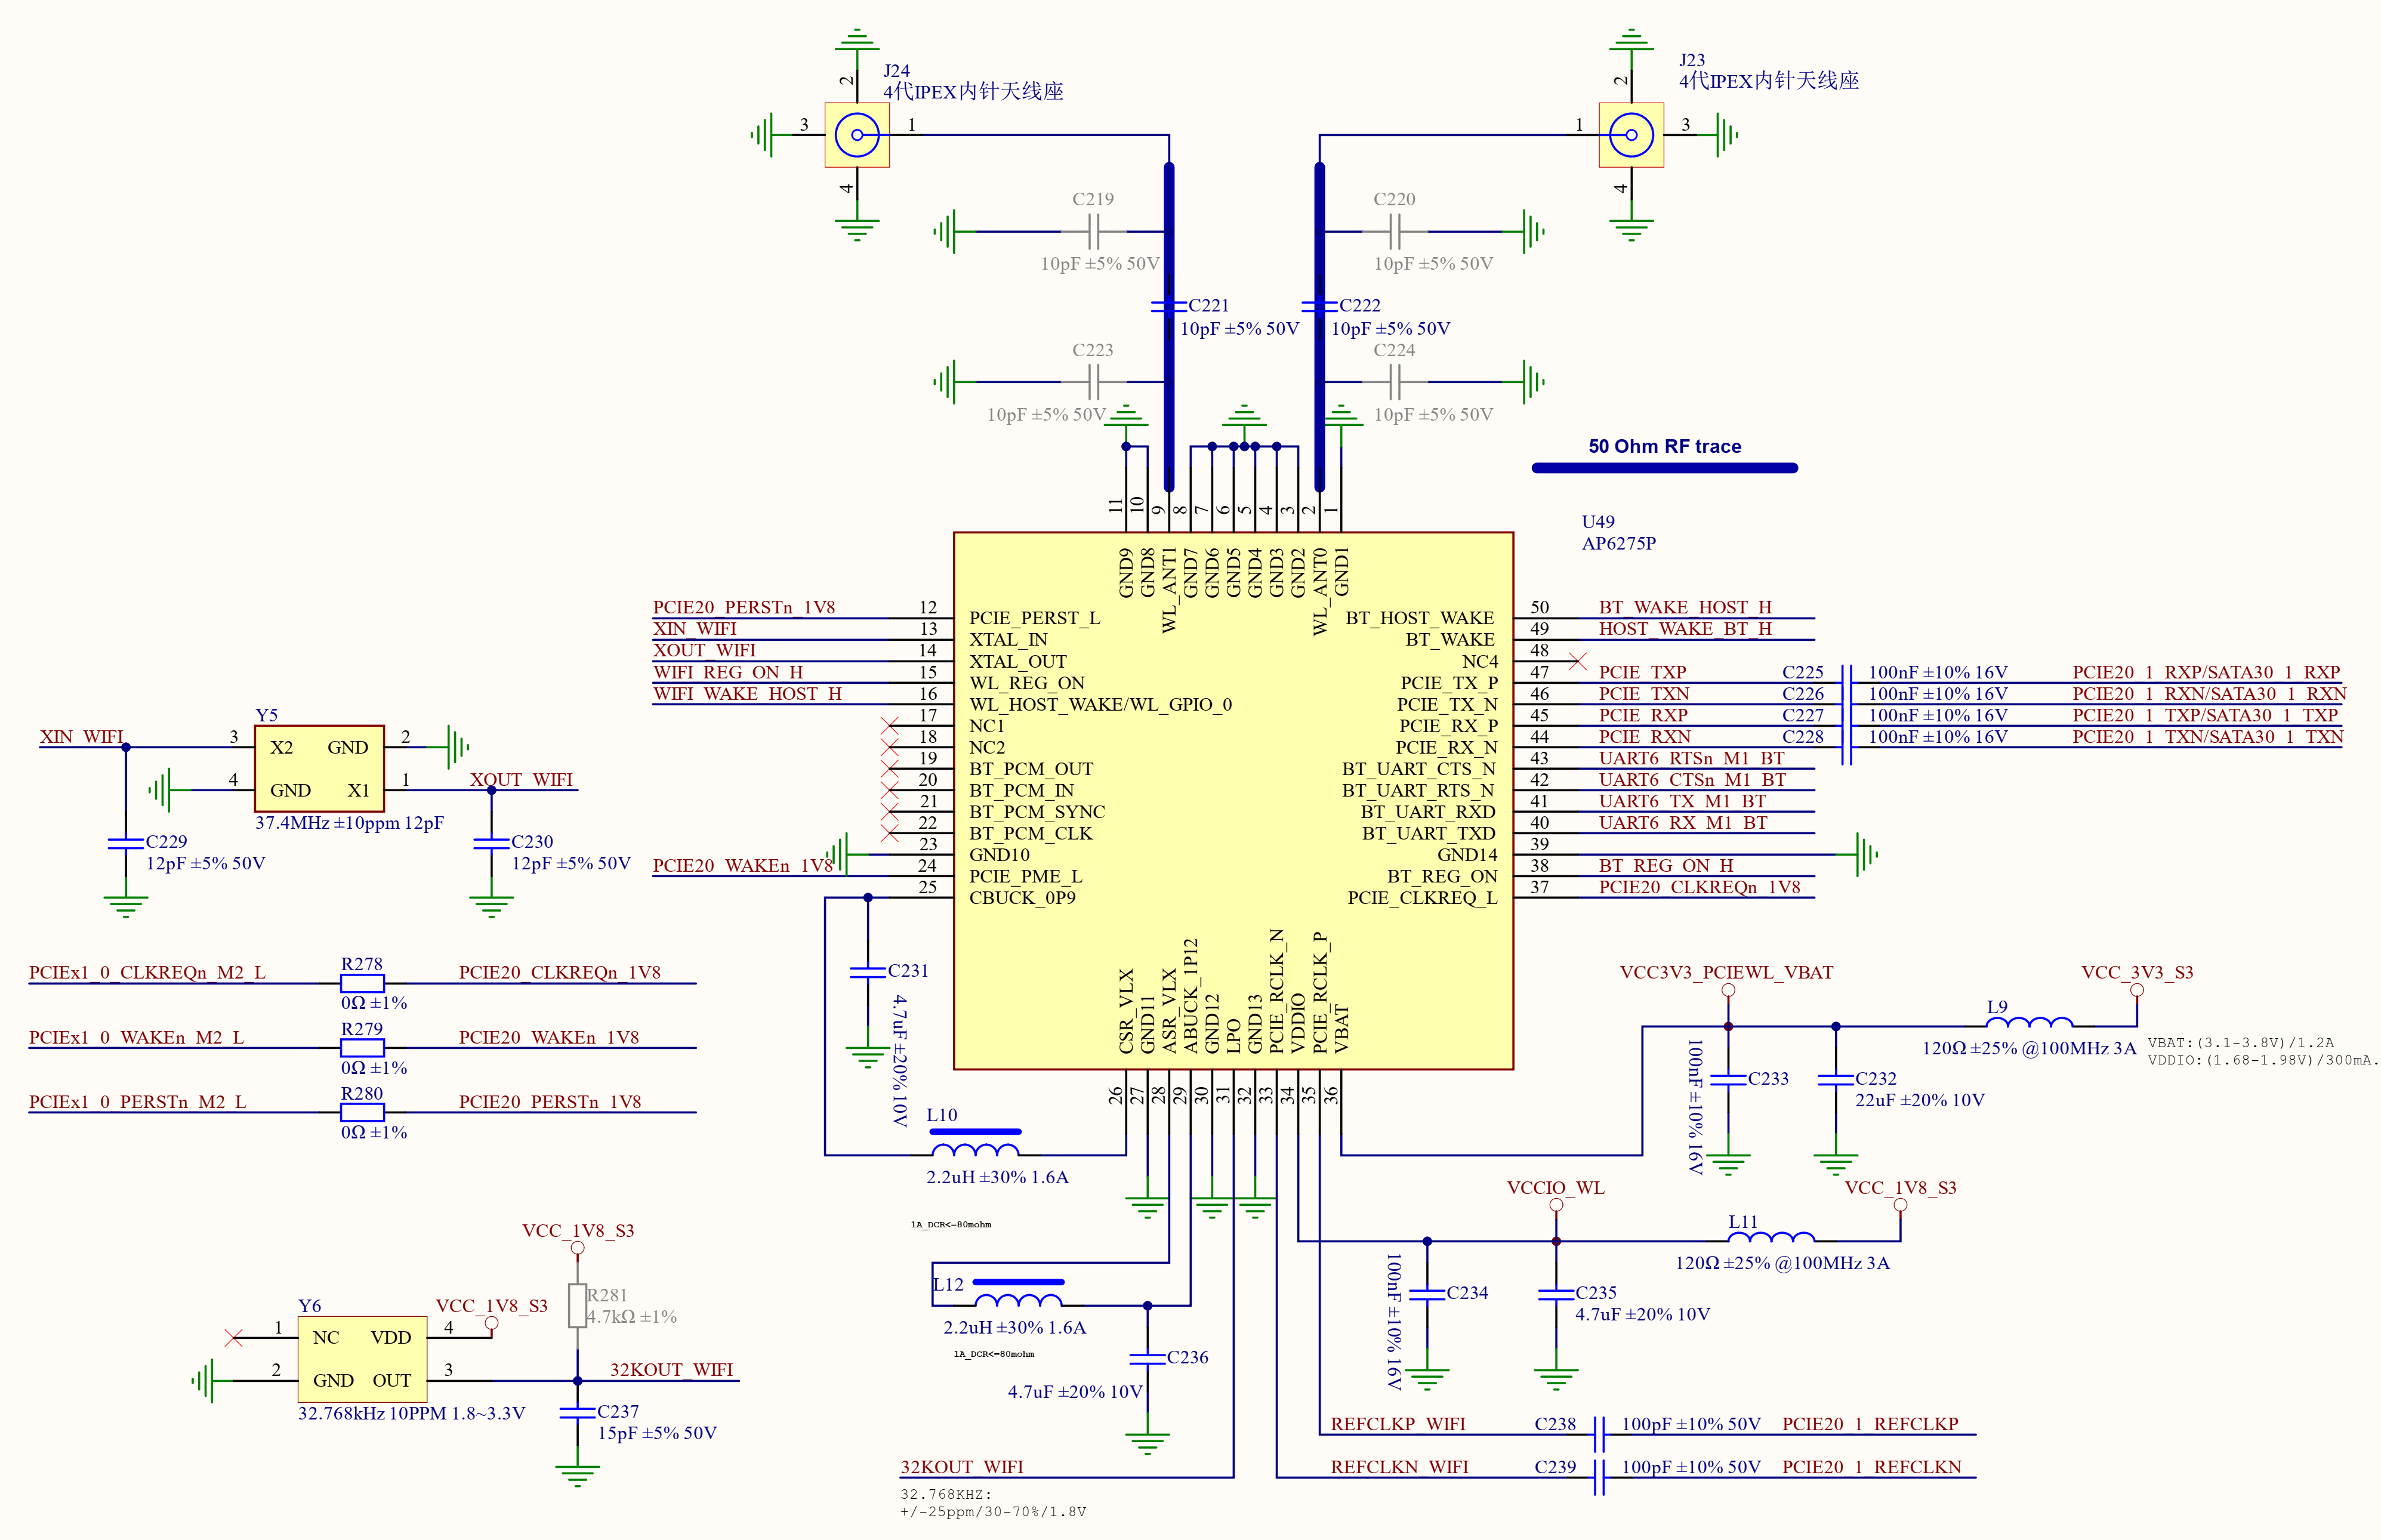
Task: Click resistor R280 symbol
Action: [x=362, y=1112]
